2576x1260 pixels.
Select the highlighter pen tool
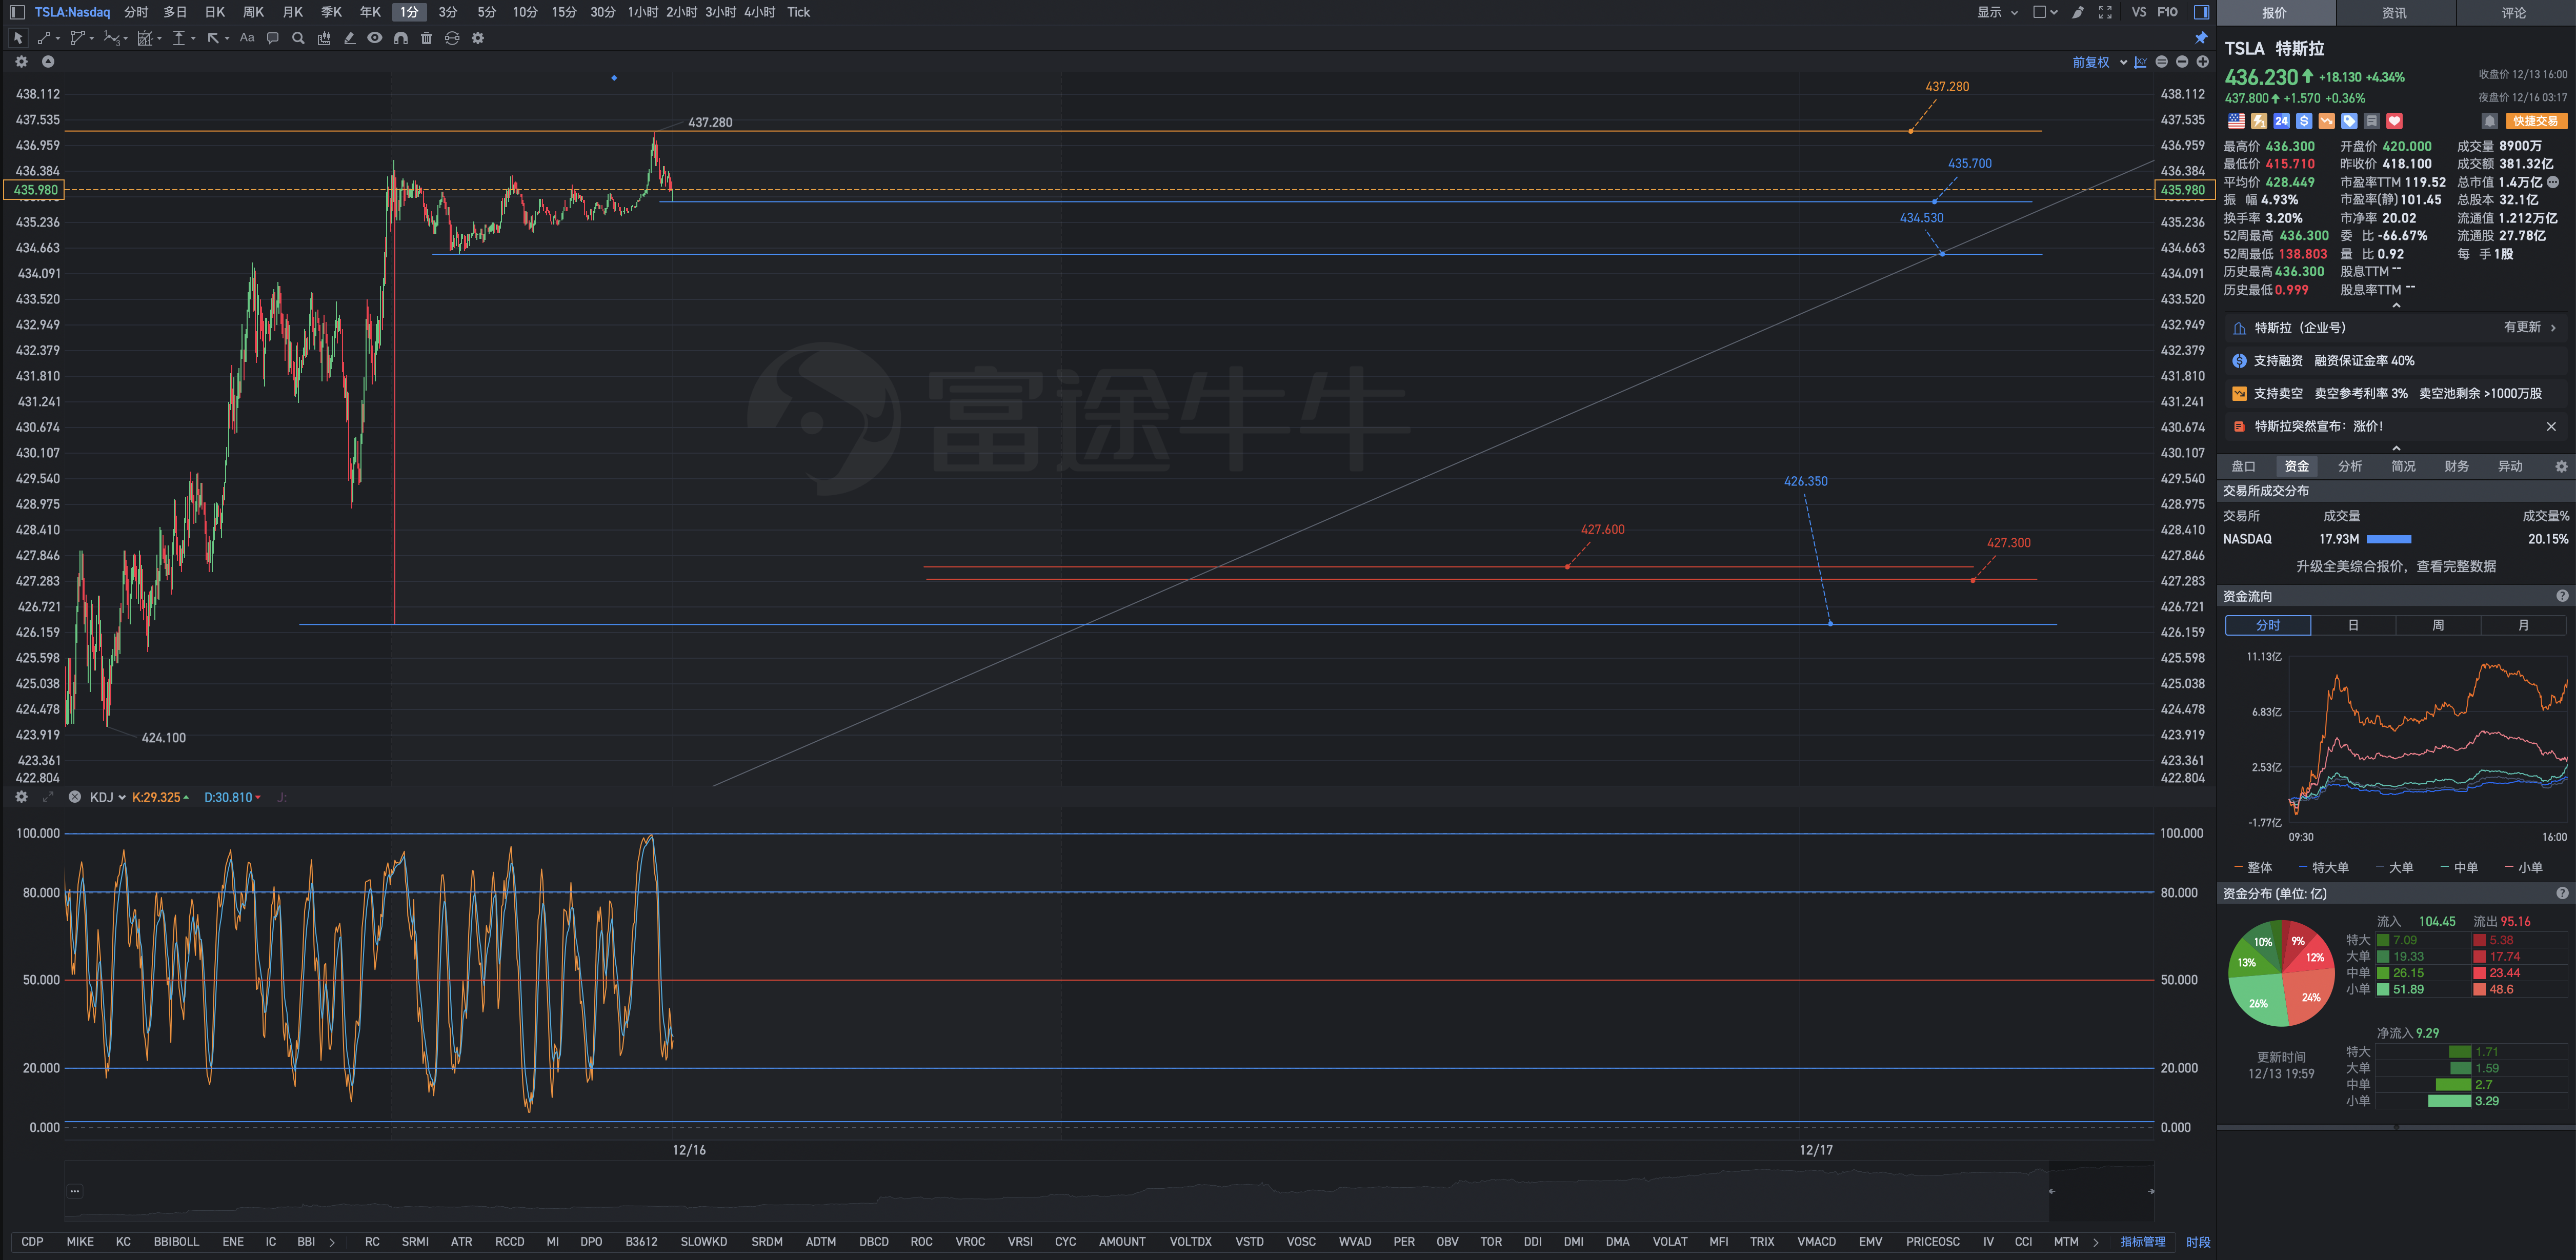(349, 38)
